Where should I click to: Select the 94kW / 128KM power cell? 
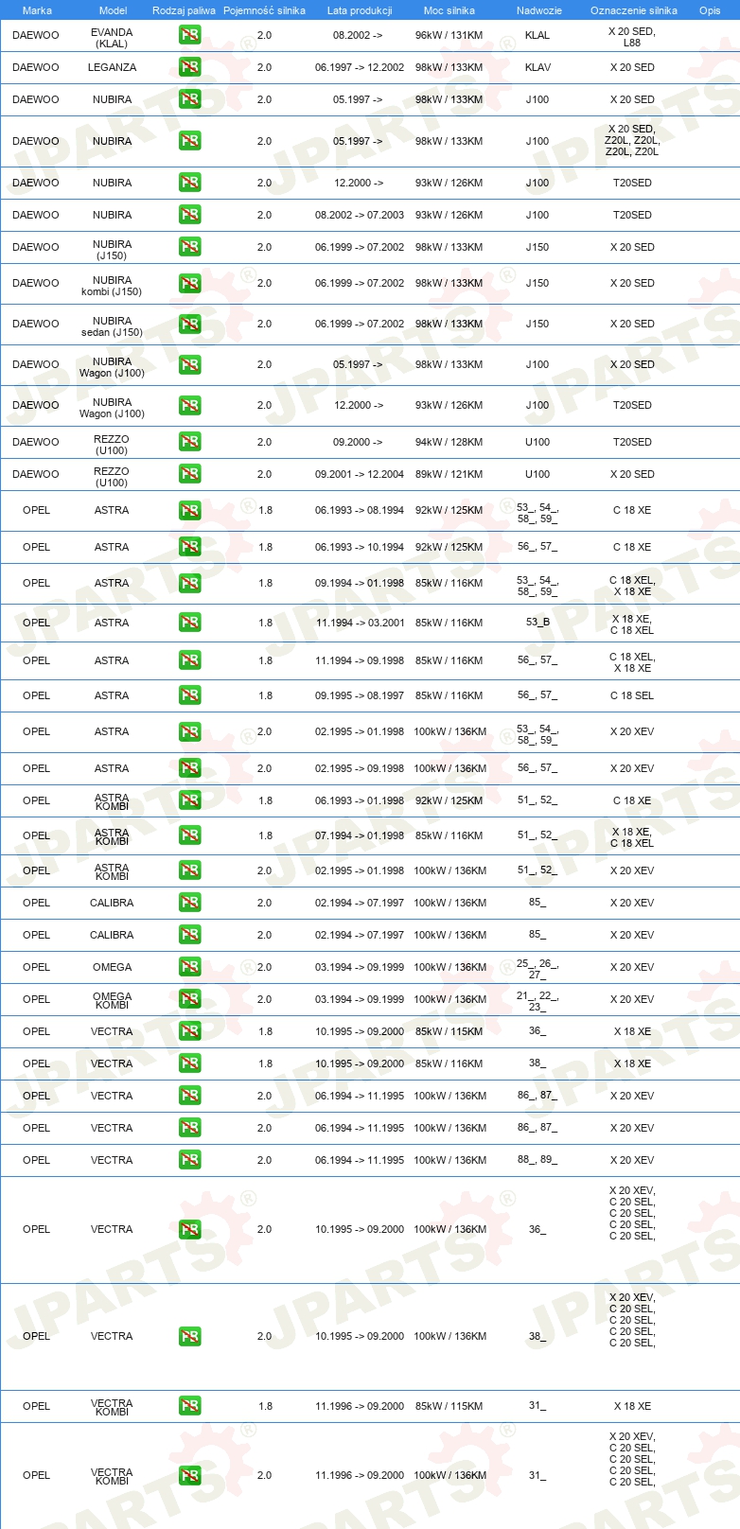click(x=449, y=442)
